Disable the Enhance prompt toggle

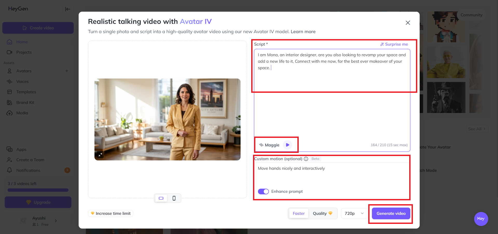[x=263, y=192]
